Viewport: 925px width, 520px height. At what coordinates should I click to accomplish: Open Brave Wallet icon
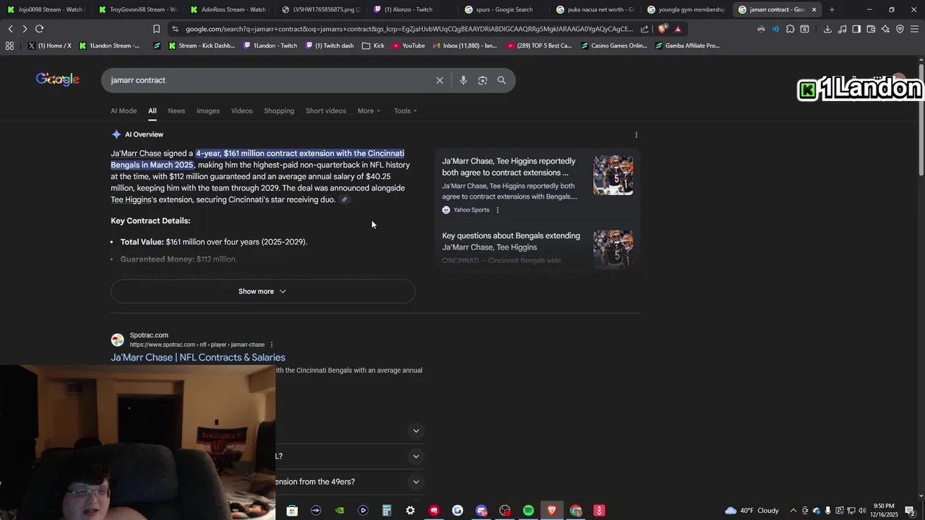pos(871,29)
